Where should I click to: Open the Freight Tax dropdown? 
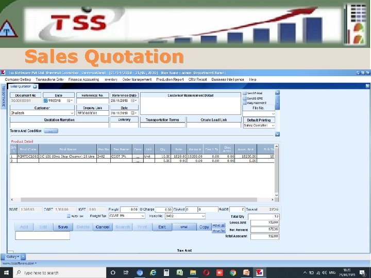pyautogui.click(x=143, y=216)
